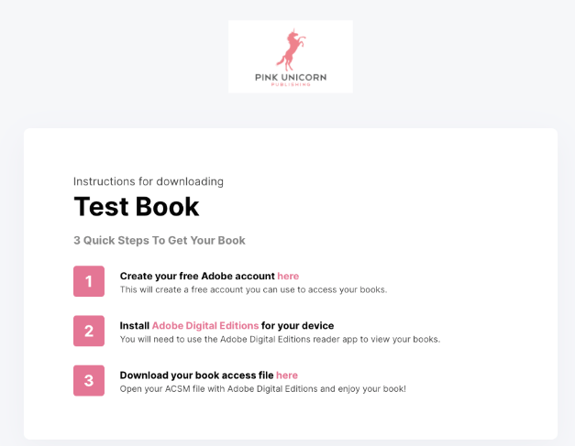
Task: Click the 'Instructions for downloading' text
Action: [x=149, y=181]
